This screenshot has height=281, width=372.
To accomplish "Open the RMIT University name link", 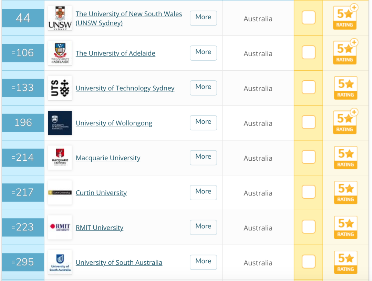I will coord(100,228).
